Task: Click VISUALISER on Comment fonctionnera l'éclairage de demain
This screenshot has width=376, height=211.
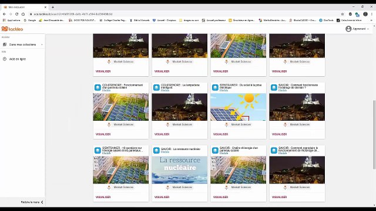Action: click(280, 134)
